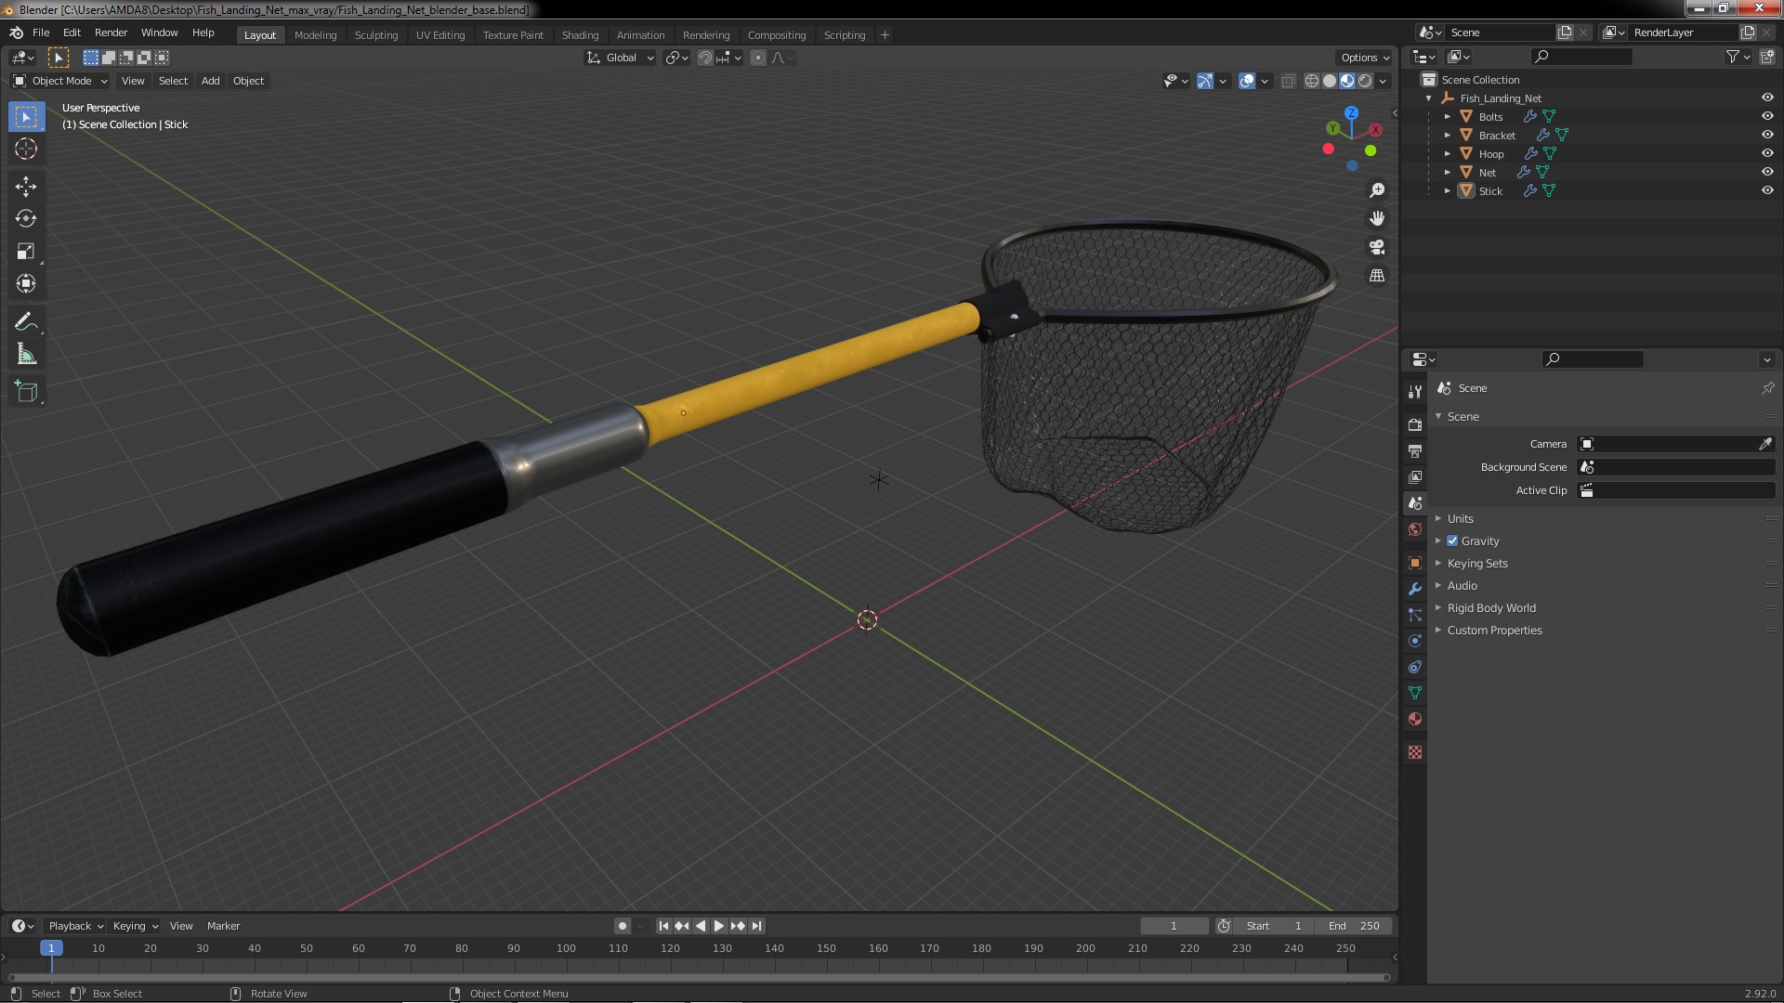This screenshot has width=1784, height=1003.
Task: Choose the Add Cube tool
Action: point(26,392)
